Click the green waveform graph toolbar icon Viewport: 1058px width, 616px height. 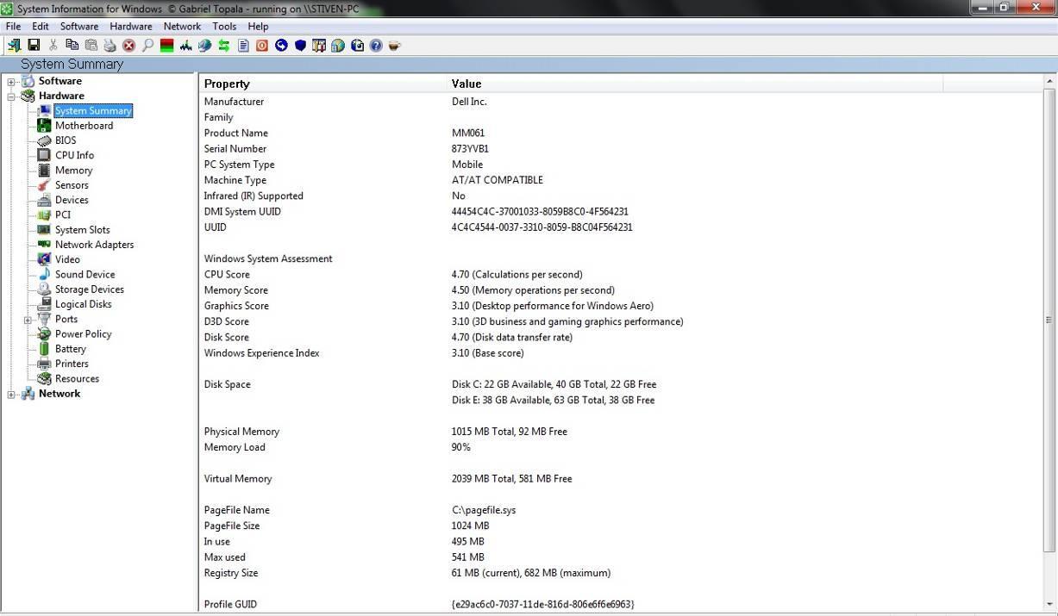(x=186, y=45)
